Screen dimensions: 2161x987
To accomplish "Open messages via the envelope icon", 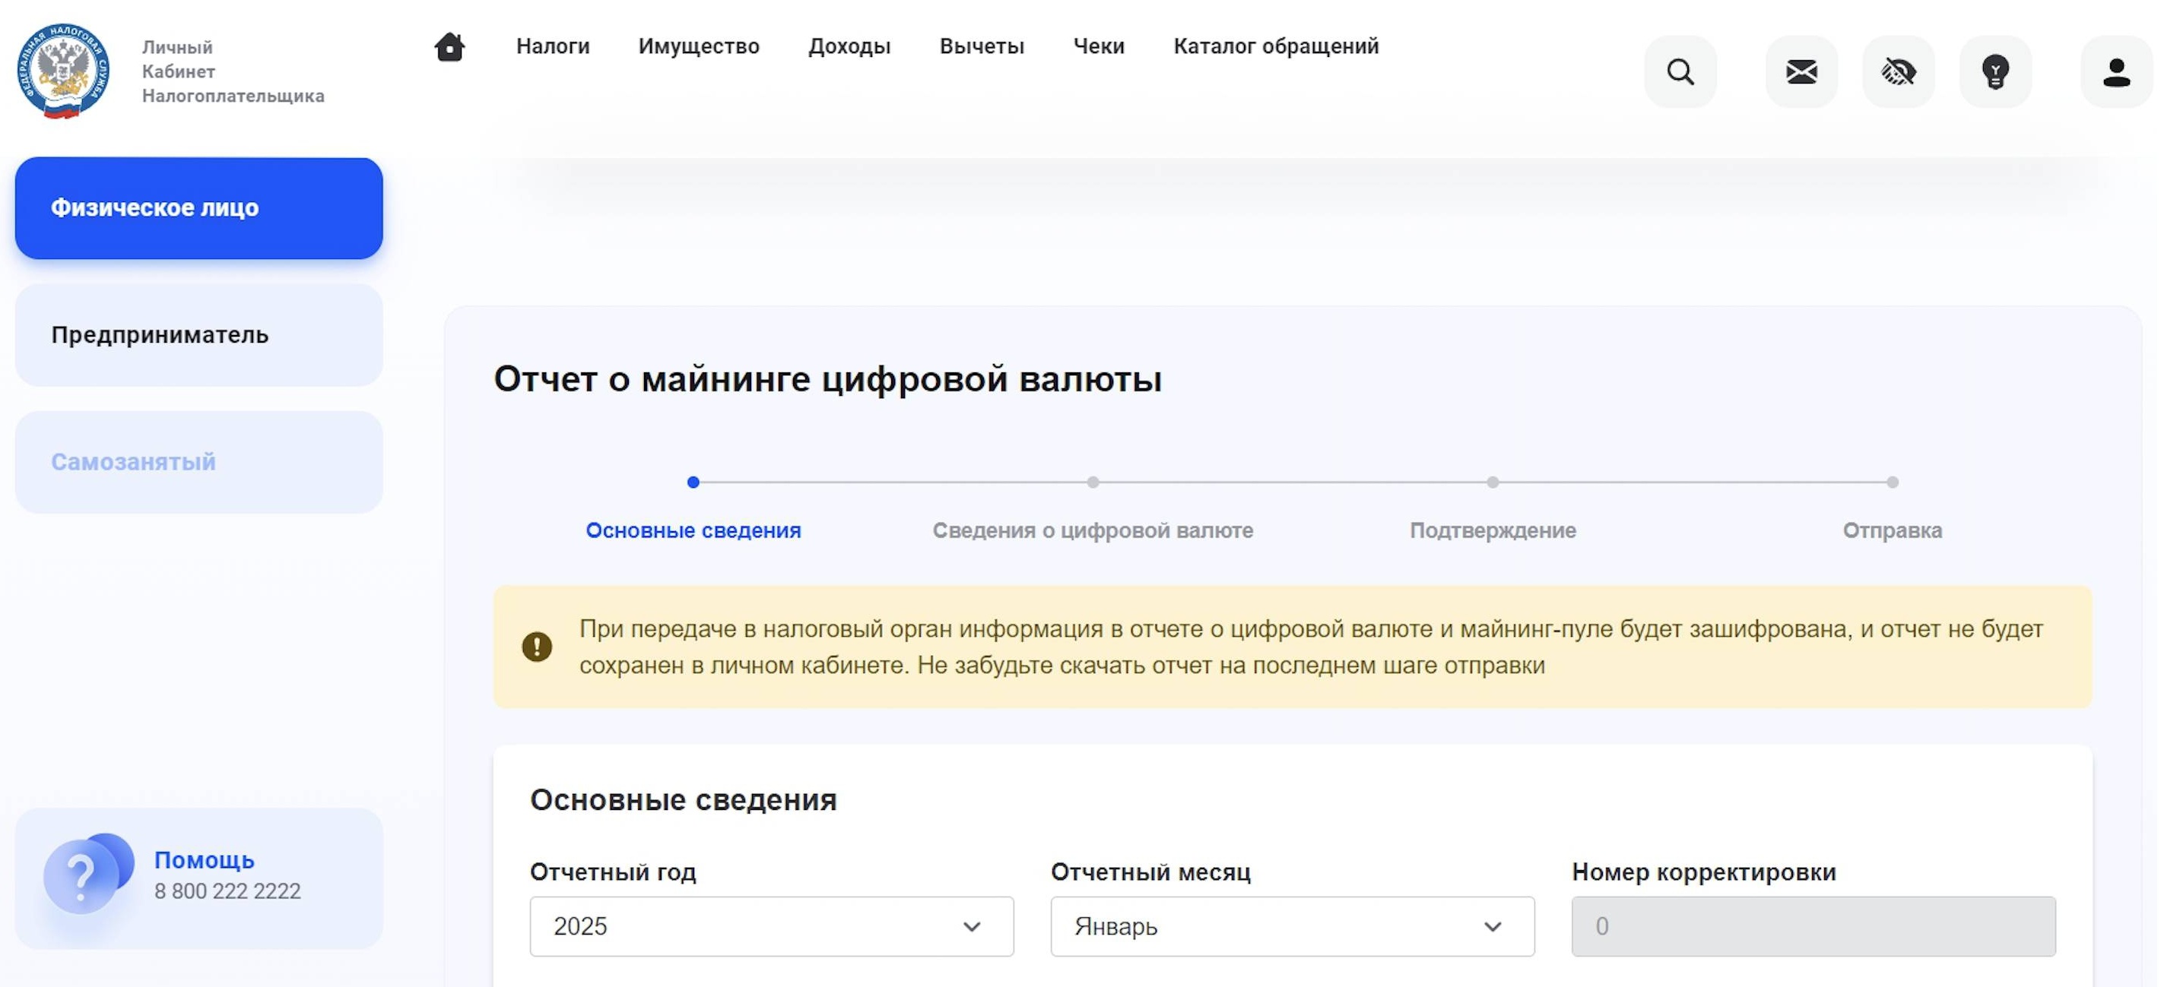I will (x=1801, y=71).
